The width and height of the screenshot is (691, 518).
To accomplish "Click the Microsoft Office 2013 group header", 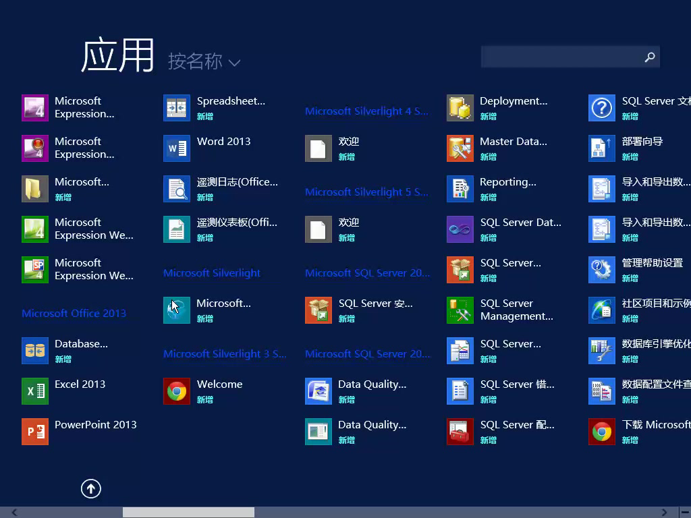I will tap(74, 313).
